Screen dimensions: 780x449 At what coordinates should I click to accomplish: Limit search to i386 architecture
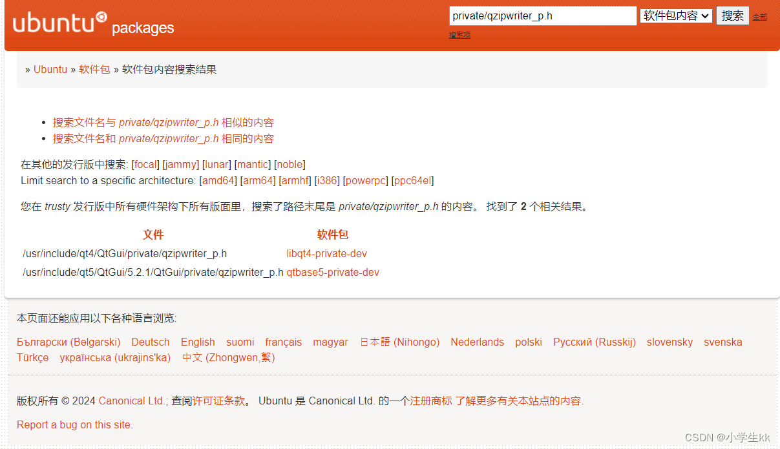pos(326,181)
